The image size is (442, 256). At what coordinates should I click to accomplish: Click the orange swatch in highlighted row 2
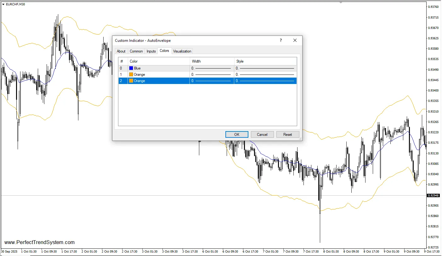[x=131, y=81]
